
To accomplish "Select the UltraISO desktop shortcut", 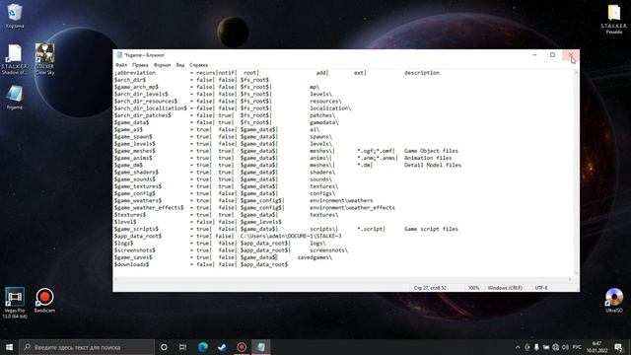I will (x=614, y=300).
